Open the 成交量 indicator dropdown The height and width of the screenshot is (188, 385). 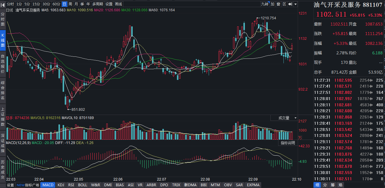click(284, 118)
